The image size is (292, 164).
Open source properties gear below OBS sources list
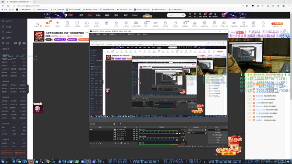(122, 143)
